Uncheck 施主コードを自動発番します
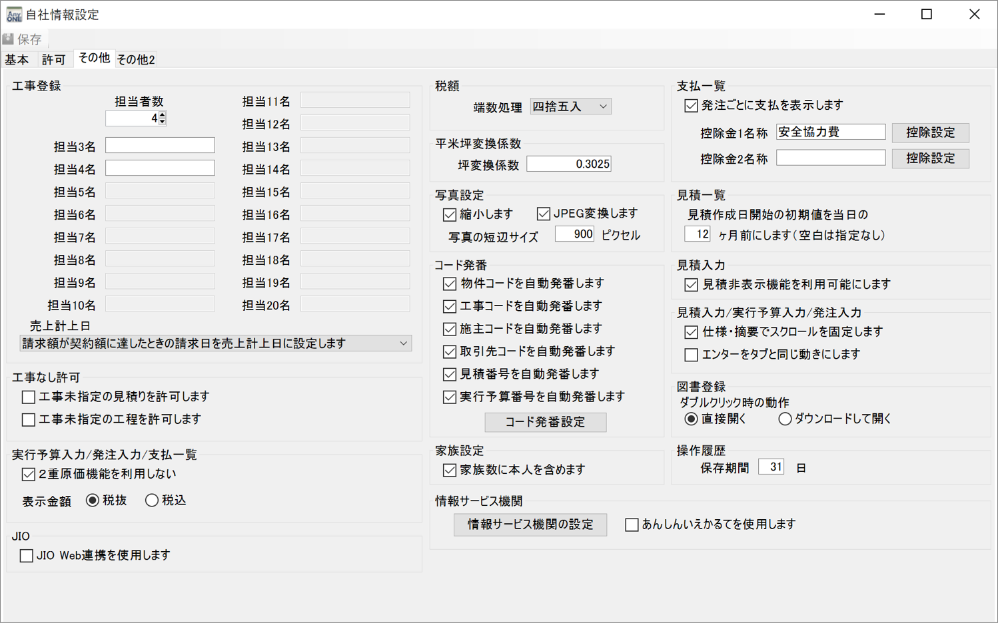998x623 pixels. coord(450,329)
